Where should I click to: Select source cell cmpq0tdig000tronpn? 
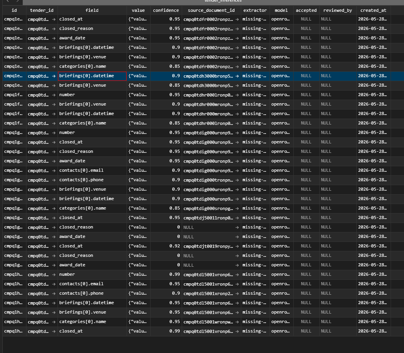(x=211, y=180)
